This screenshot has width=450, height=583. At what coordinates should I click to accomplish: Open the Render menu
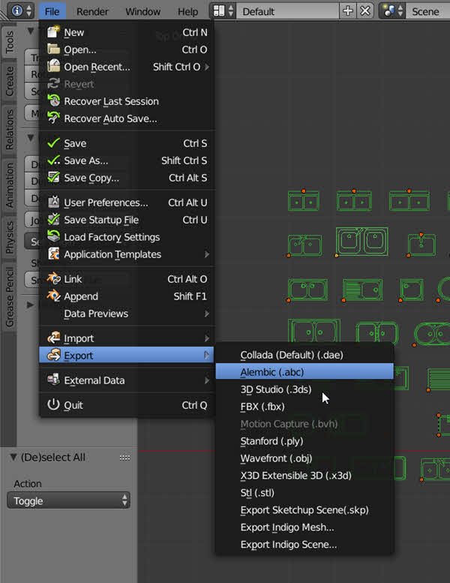click(x=92, y=11)
